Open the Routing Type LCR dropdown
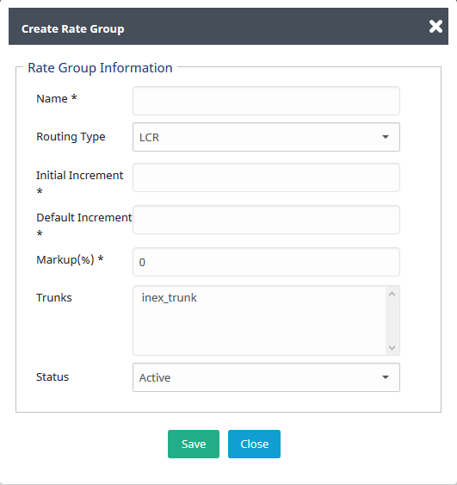Screen dimensions: 457x485 [x=266, y=137]
